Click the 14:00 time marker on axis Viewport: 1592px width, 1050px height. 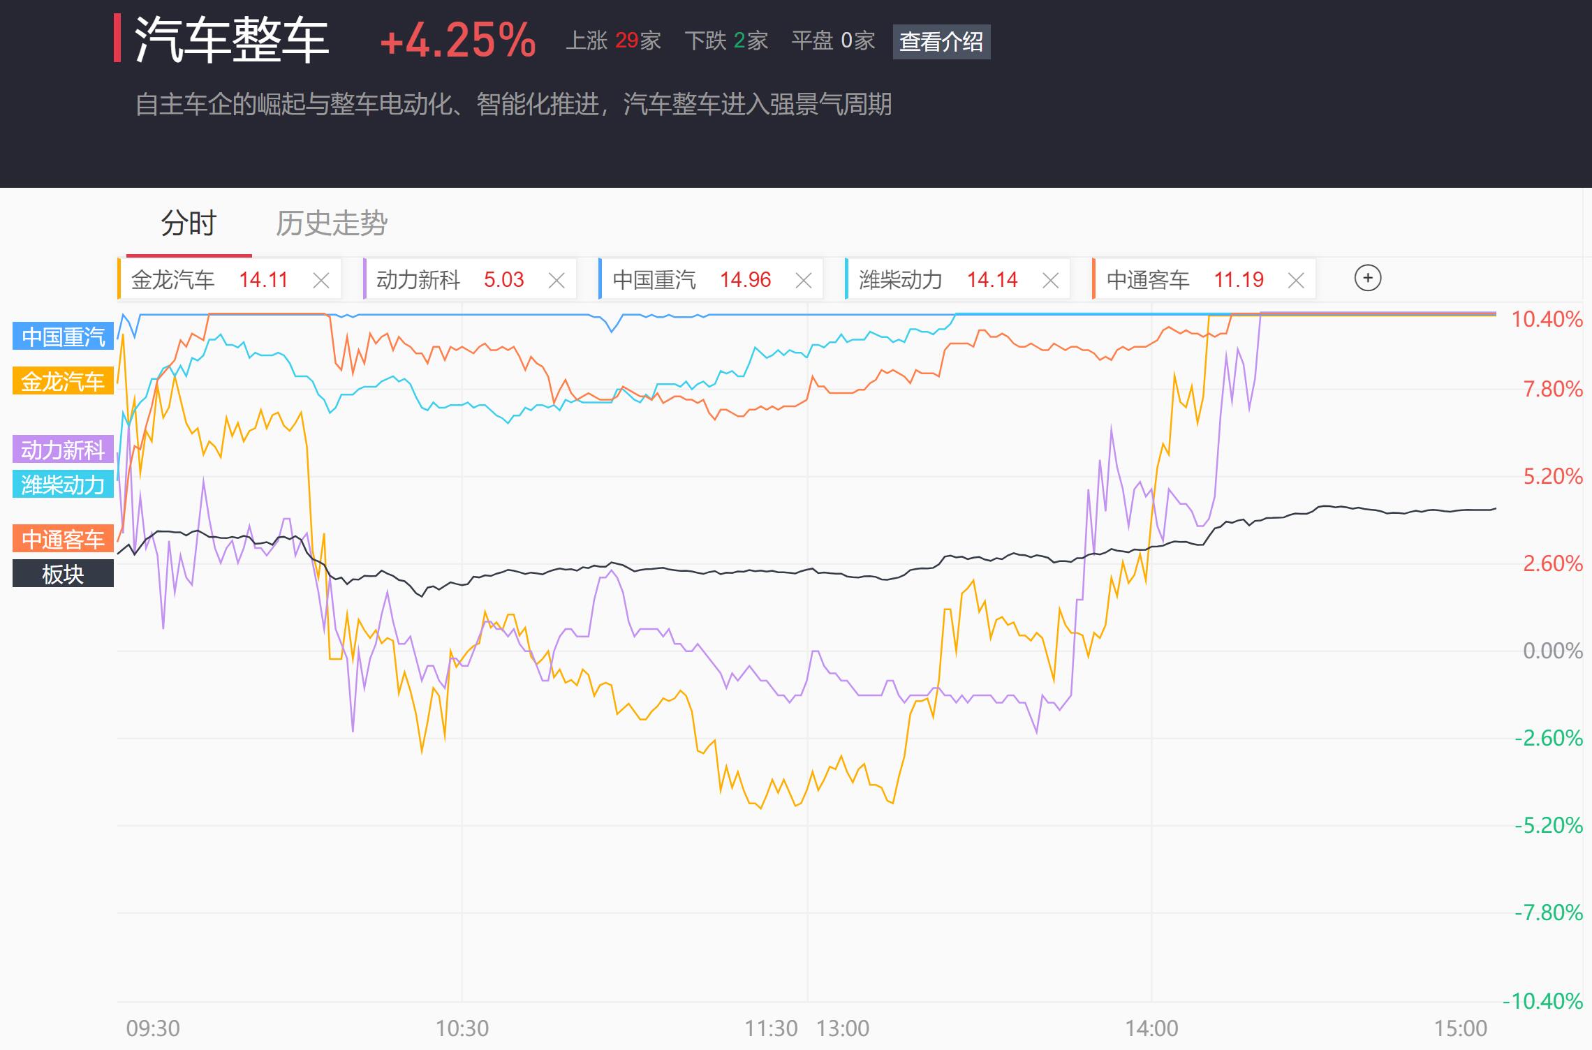click(1151, 1028)
